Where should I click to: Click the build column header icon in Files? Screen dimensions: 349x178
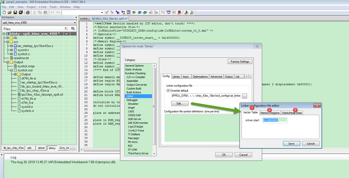click(66, 29)
